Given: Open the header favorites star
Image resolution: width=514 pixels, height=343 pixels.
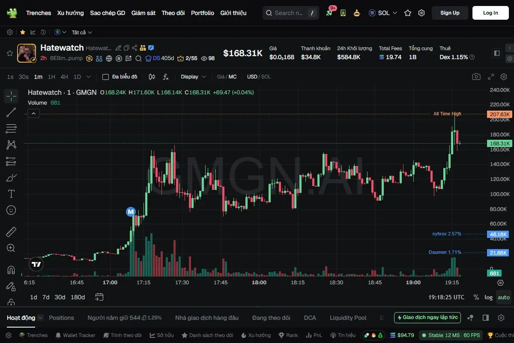Looking at the screenshot, I should (x=408, y=13).
